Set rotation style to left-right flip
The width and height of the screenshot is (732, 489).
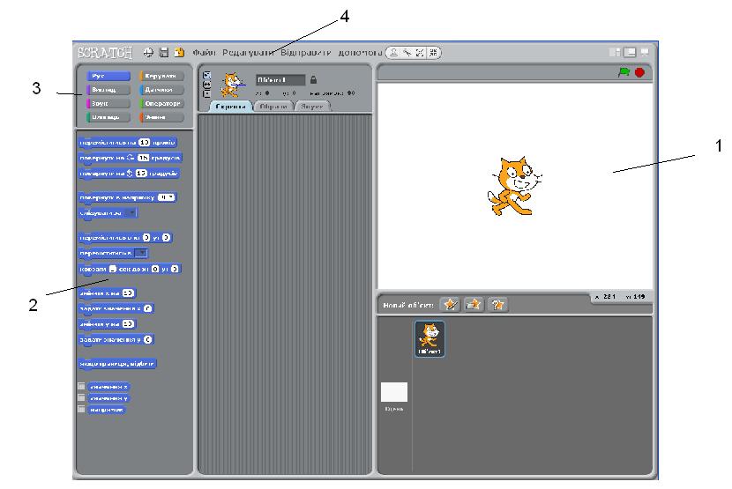206,85
